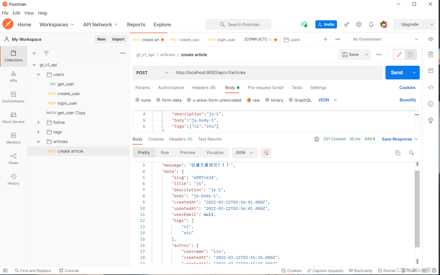Open the code snippet icon
Screen dimensions: 440x275
pyautogui.click(x=431, y=87)
